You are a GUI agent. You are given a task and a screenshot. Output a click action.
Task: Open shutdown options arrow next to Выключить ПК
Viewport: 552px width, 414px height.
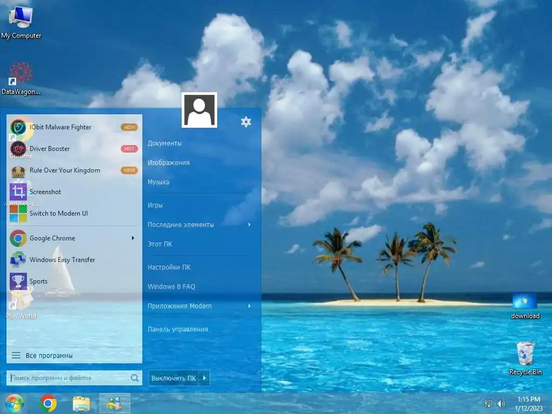(x=204, y=378)
